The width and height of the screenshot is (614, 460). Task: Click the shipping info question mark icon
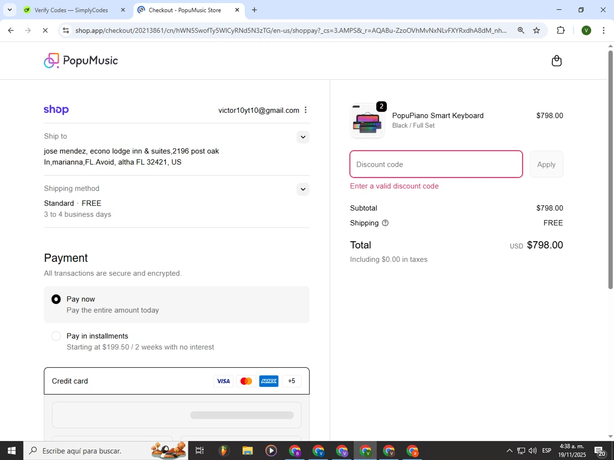pos(385,223)
